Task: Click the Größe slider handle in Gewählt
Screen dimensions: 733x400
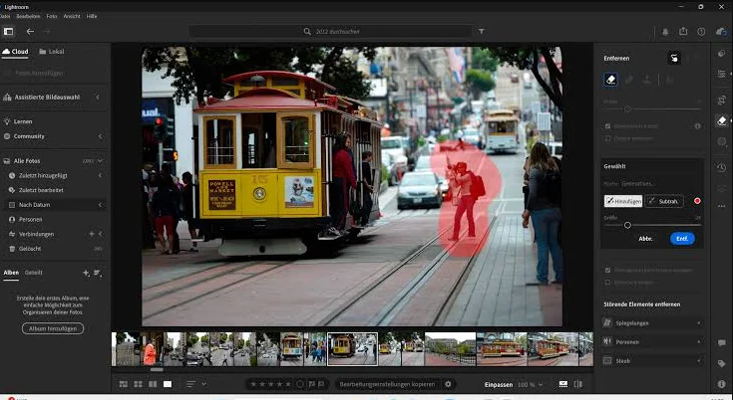Action: pyautogui.click(x=627, y=225)
